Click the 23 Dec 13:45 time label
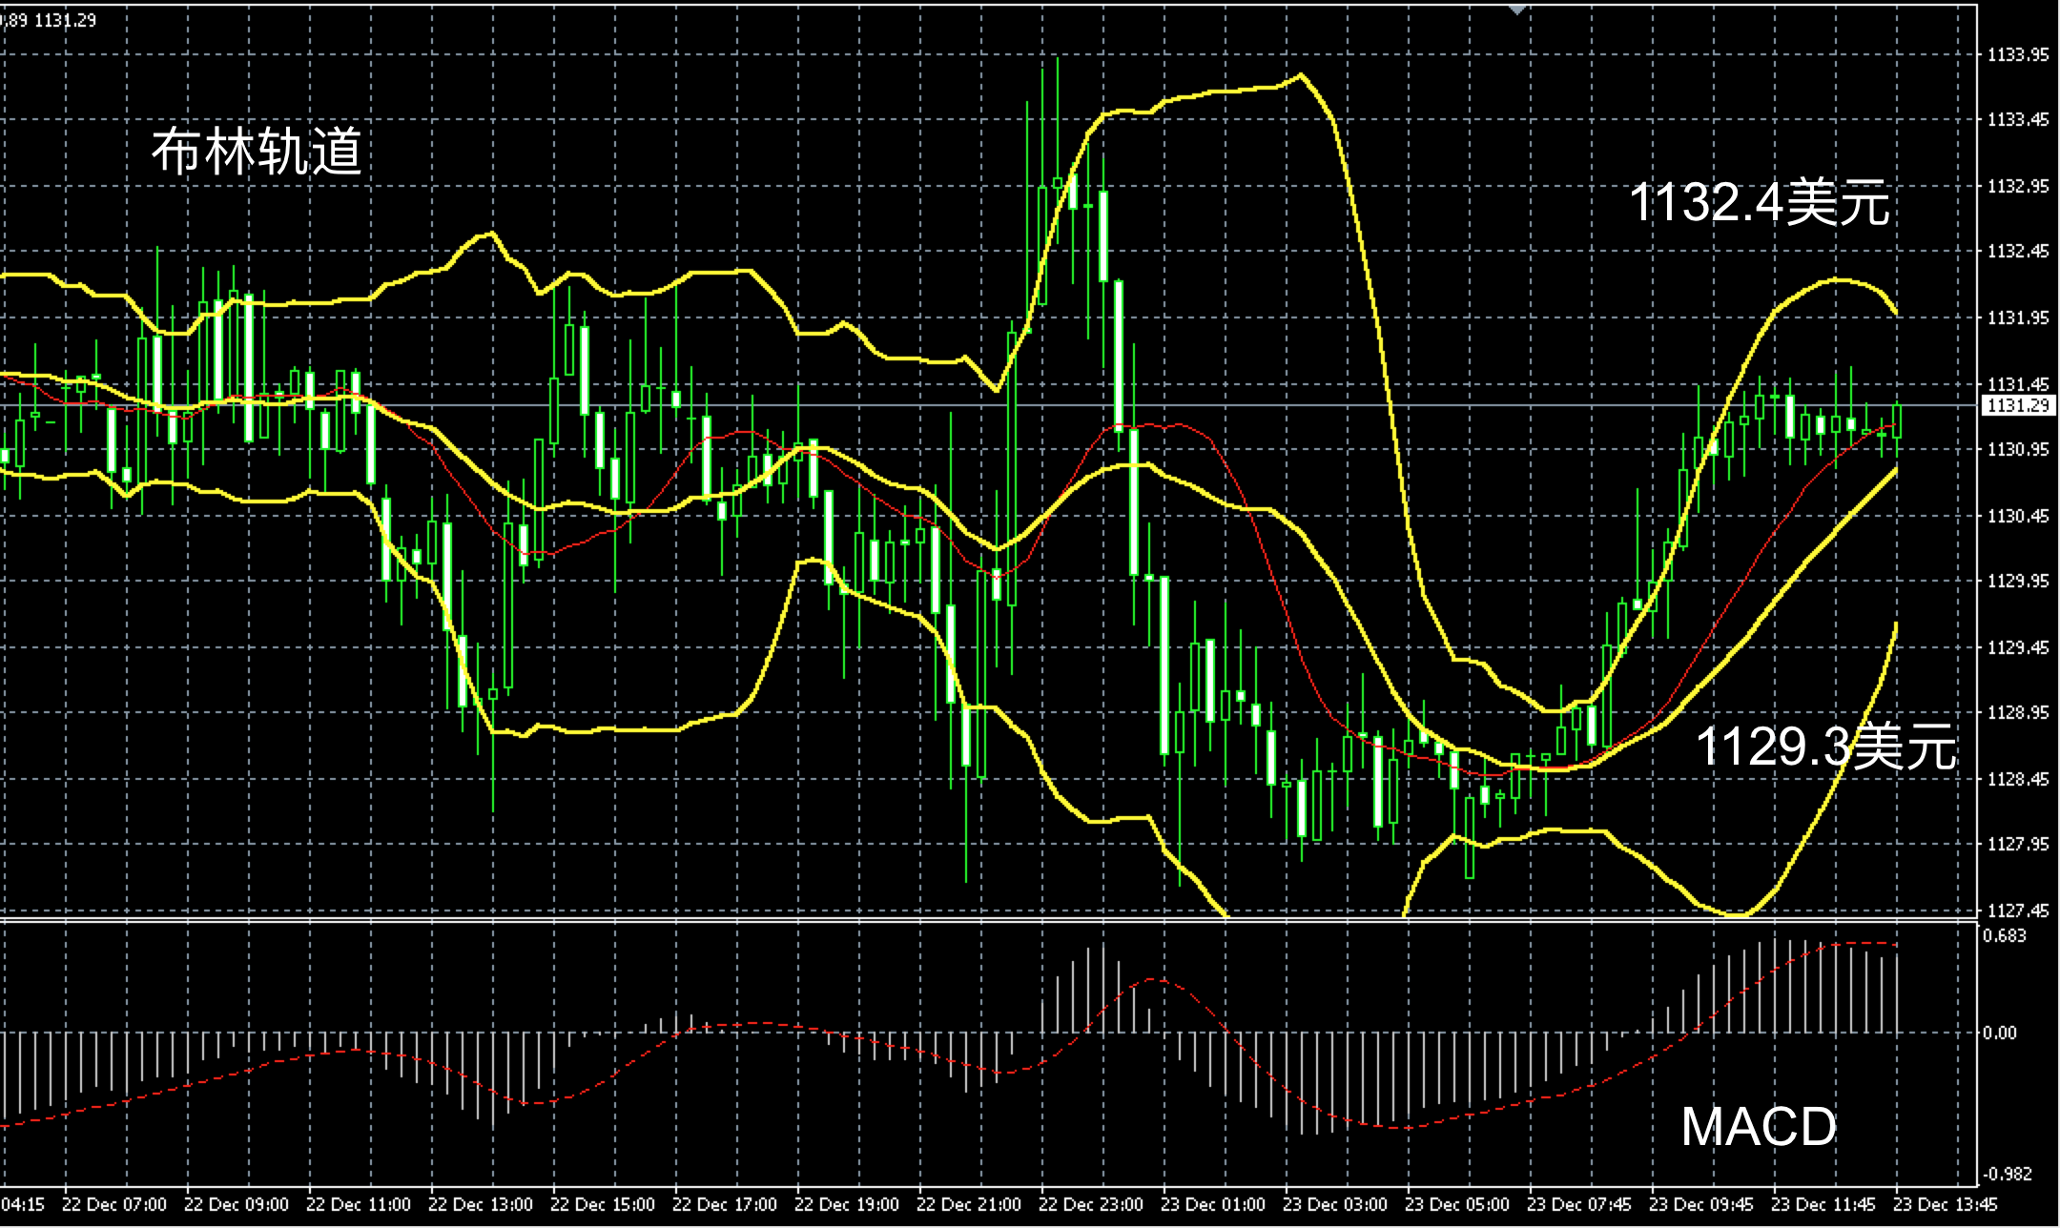The width and height of the screenshot is (2060, 1228). 1945,1205
